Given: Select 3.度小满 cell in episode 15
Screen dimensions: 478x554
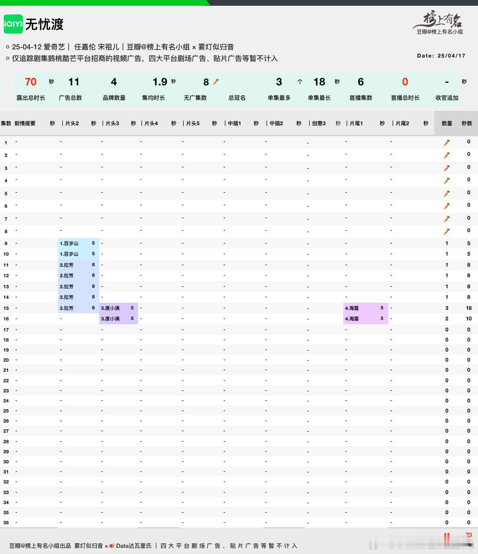Looking at the screenshot, I should 118,308.
